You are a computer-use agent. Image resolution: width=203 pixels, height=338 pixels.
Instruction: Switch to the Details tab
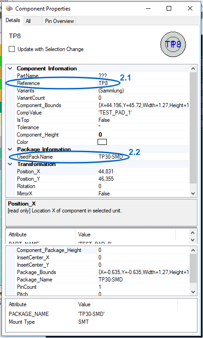13,21
